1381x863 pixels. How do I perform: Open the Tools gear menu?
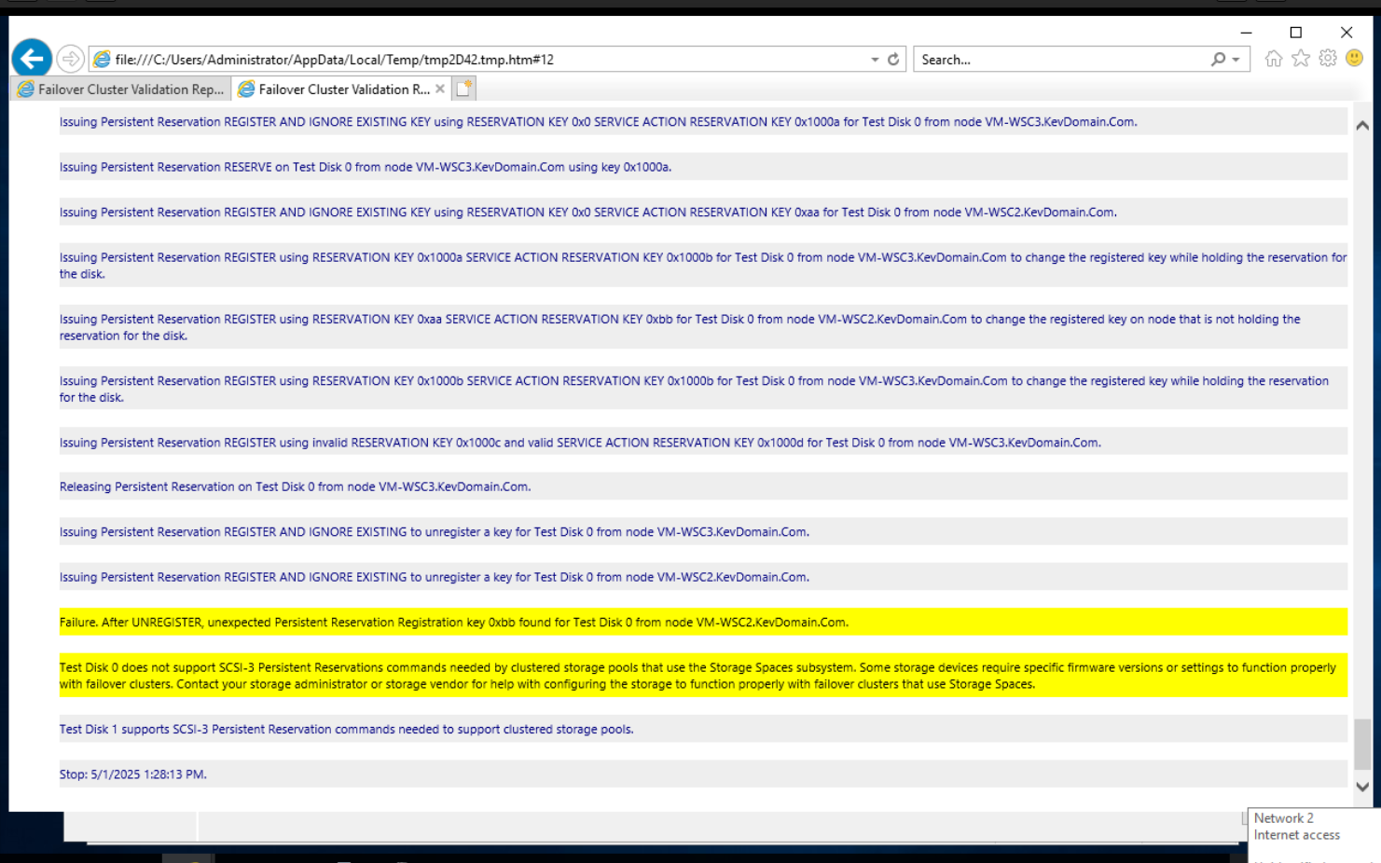click(x=1328, y=59)
